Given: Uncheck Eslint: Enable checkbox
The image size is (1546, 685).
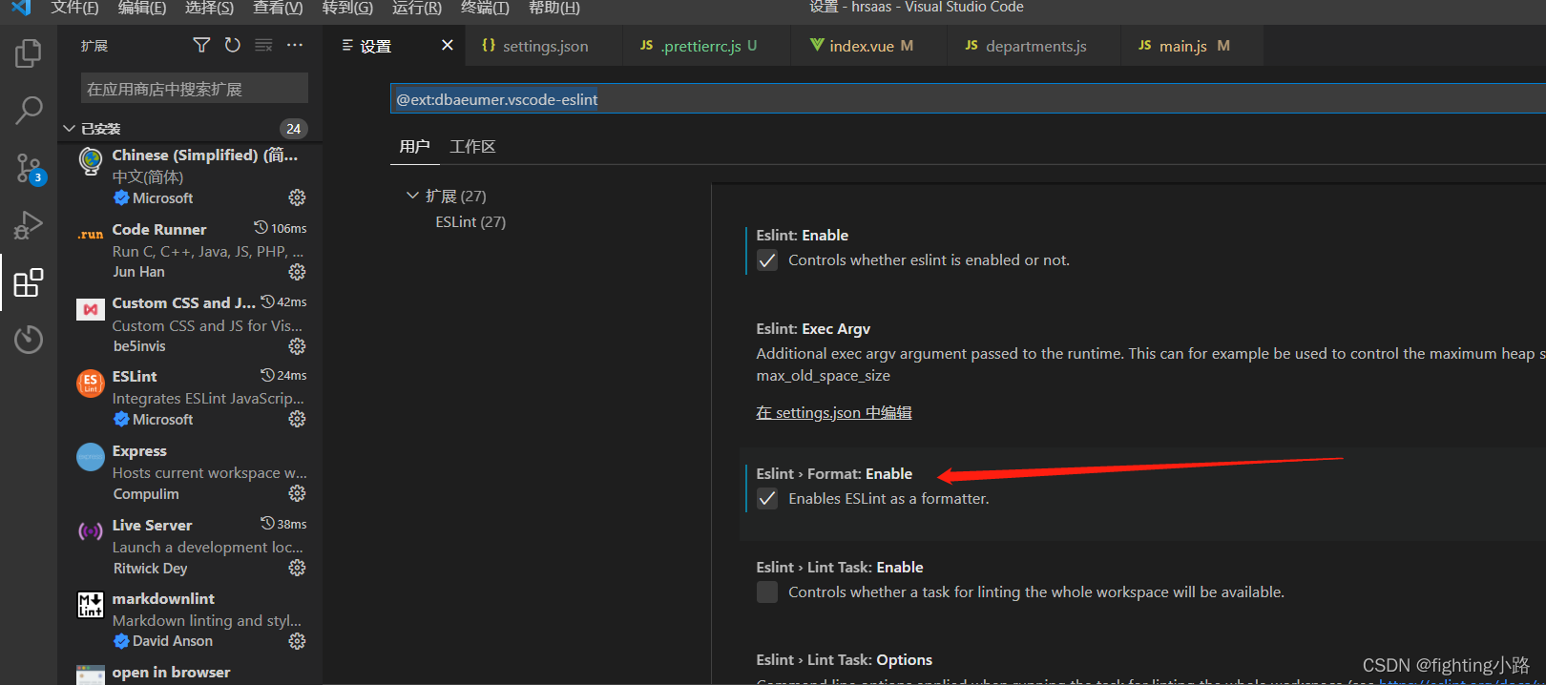Looking at the screenshot, I should point(767,260).
